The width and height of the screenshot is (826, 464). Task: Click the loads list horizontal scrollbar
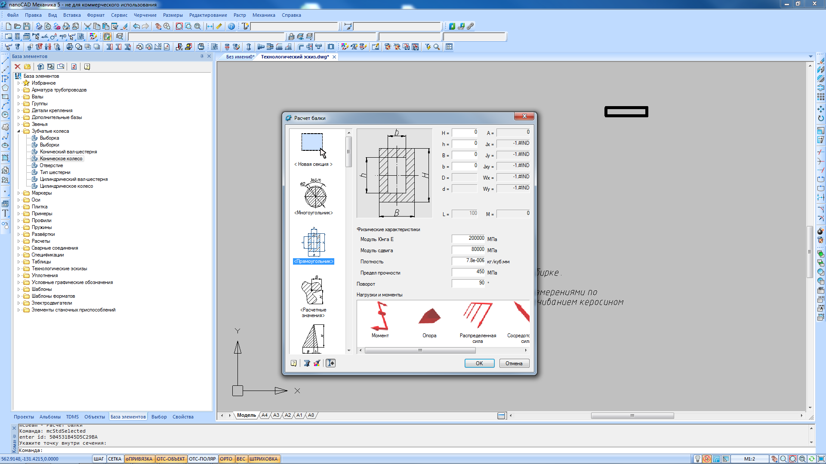coord(420,351)
